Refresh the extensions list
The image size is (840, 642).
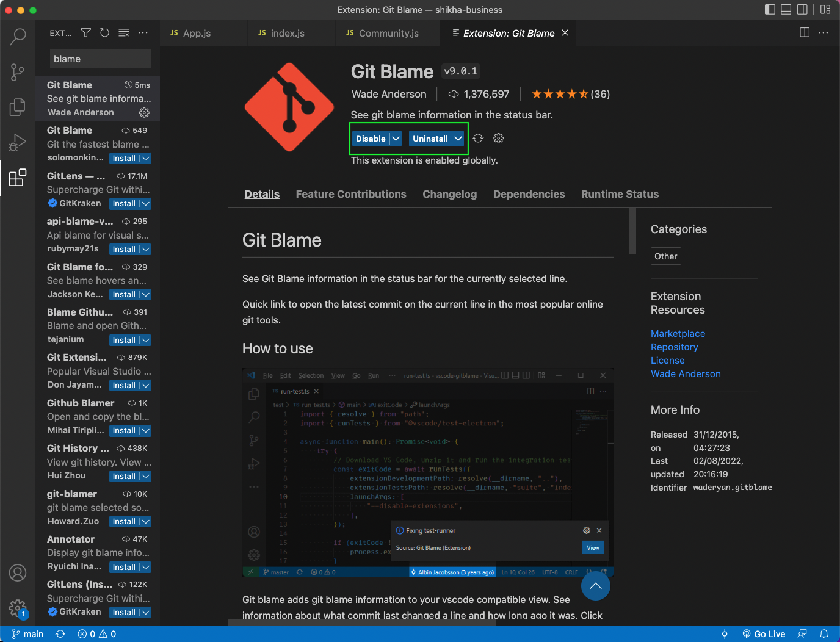[104, 32]
